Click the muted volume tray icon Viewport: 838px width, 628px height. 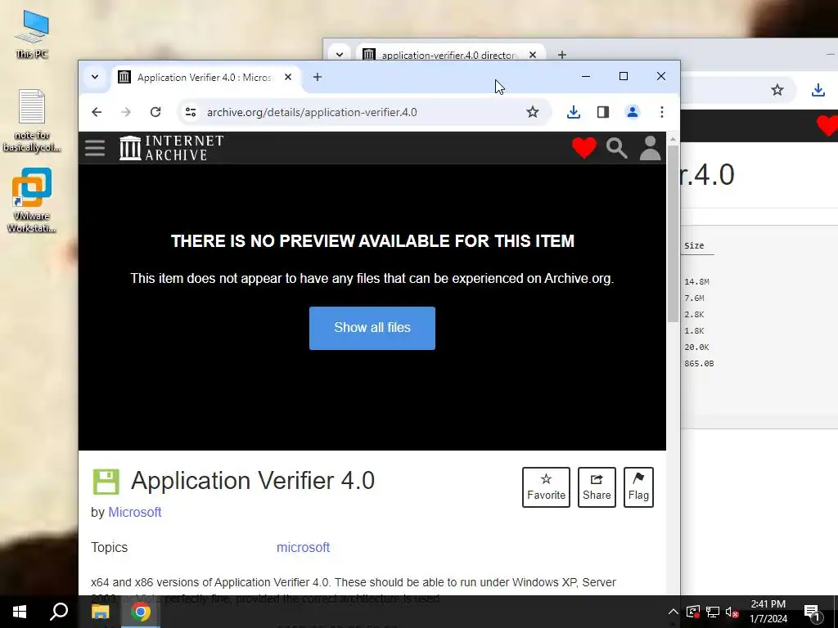[732, 612]
